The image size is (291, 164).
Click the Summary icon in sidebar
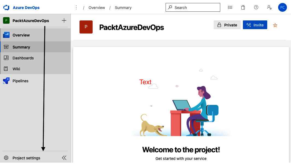point(6,47)
